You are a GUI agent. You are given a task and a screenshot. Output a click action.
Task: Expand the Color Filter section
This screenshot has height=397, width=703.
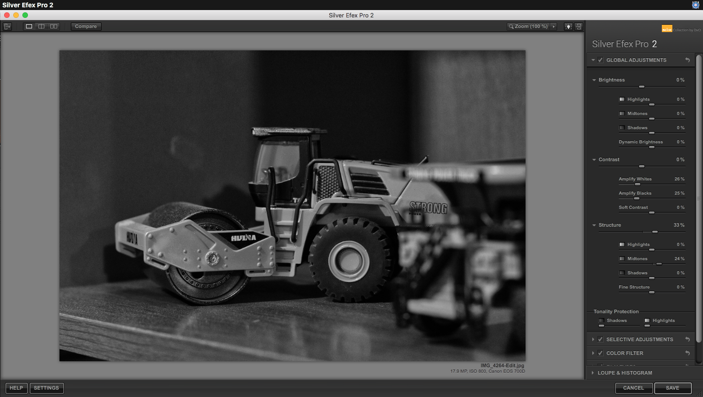click(x=593, y=353)
